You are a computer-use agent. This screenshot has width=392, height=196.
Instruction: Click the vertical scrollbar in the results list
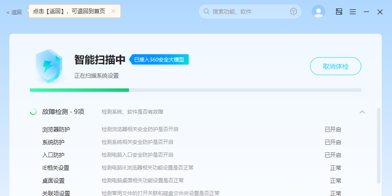[378, 145]
